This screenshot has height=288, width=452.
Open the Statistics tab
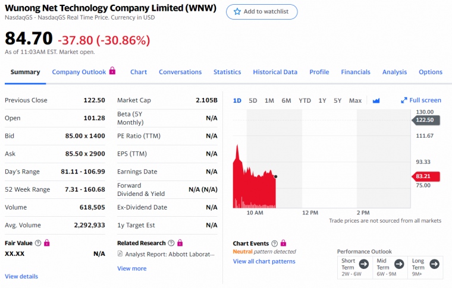(227, 72)
